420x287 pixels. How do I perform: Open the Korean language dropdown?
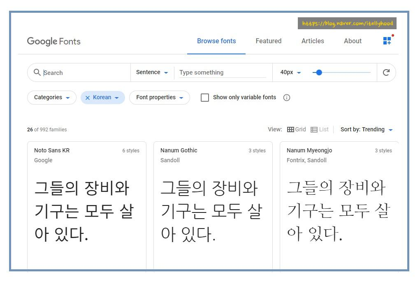106,97
